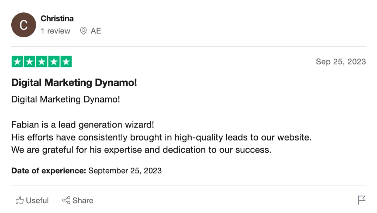
Task: Click the fourth green rating star
Action: coord(54,62)
